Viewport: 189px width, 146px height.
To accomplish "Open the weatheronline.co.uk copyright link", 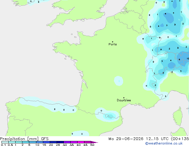I will (x=164, y=143).
